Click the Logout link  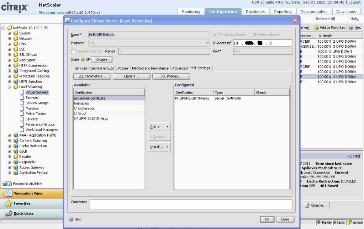tap(354, 2)
